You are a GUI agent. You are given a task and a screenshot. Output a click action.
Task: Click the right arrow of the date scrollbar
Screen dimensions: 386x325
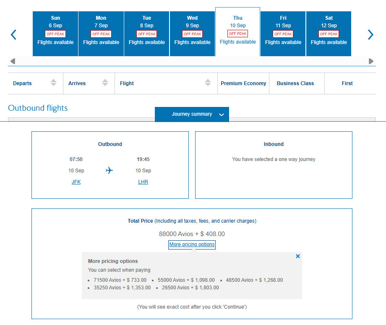coord(371,61)
